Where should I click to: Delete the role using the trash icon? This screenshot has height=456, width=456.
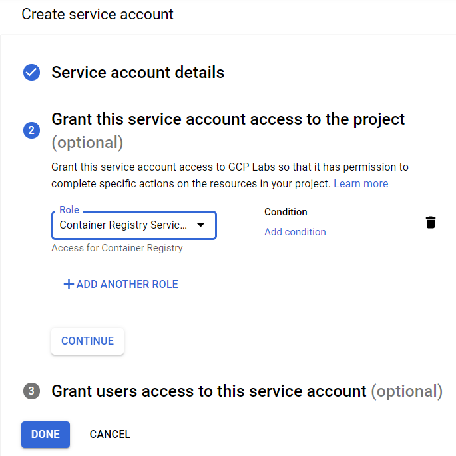point(431,223)
